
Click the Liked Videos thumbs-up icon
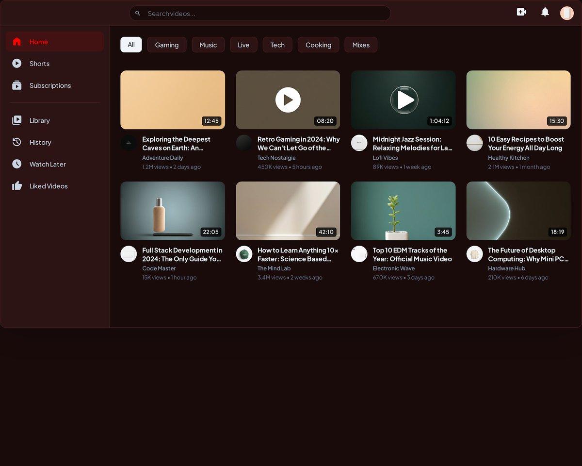pyautogui.click(x=17, y=185)
